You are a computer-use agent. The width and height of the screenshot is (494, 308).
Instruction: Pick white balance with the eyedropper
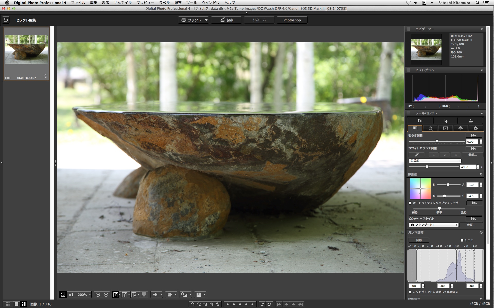pyautogui.click(x=417, y=155)
